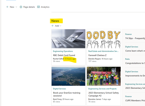Click the 56 views count

coord(56,61)
